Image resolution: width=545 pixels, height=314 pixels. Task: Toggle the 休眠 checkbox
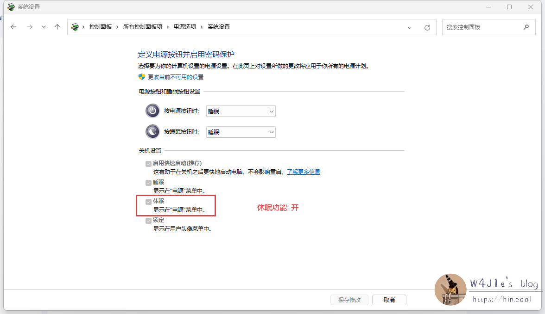148,201
